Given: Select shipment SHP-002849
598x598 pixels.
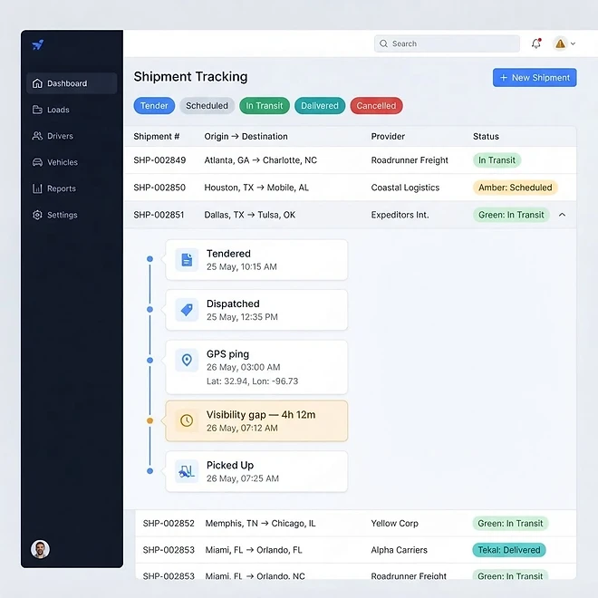Looking at the screenshot, I should tap(159, 160).
